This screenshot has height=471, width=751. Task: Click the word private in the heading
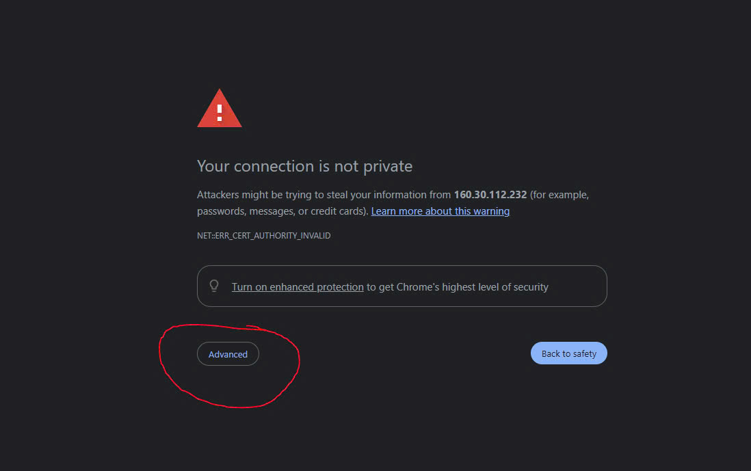(x=388, y=166)
